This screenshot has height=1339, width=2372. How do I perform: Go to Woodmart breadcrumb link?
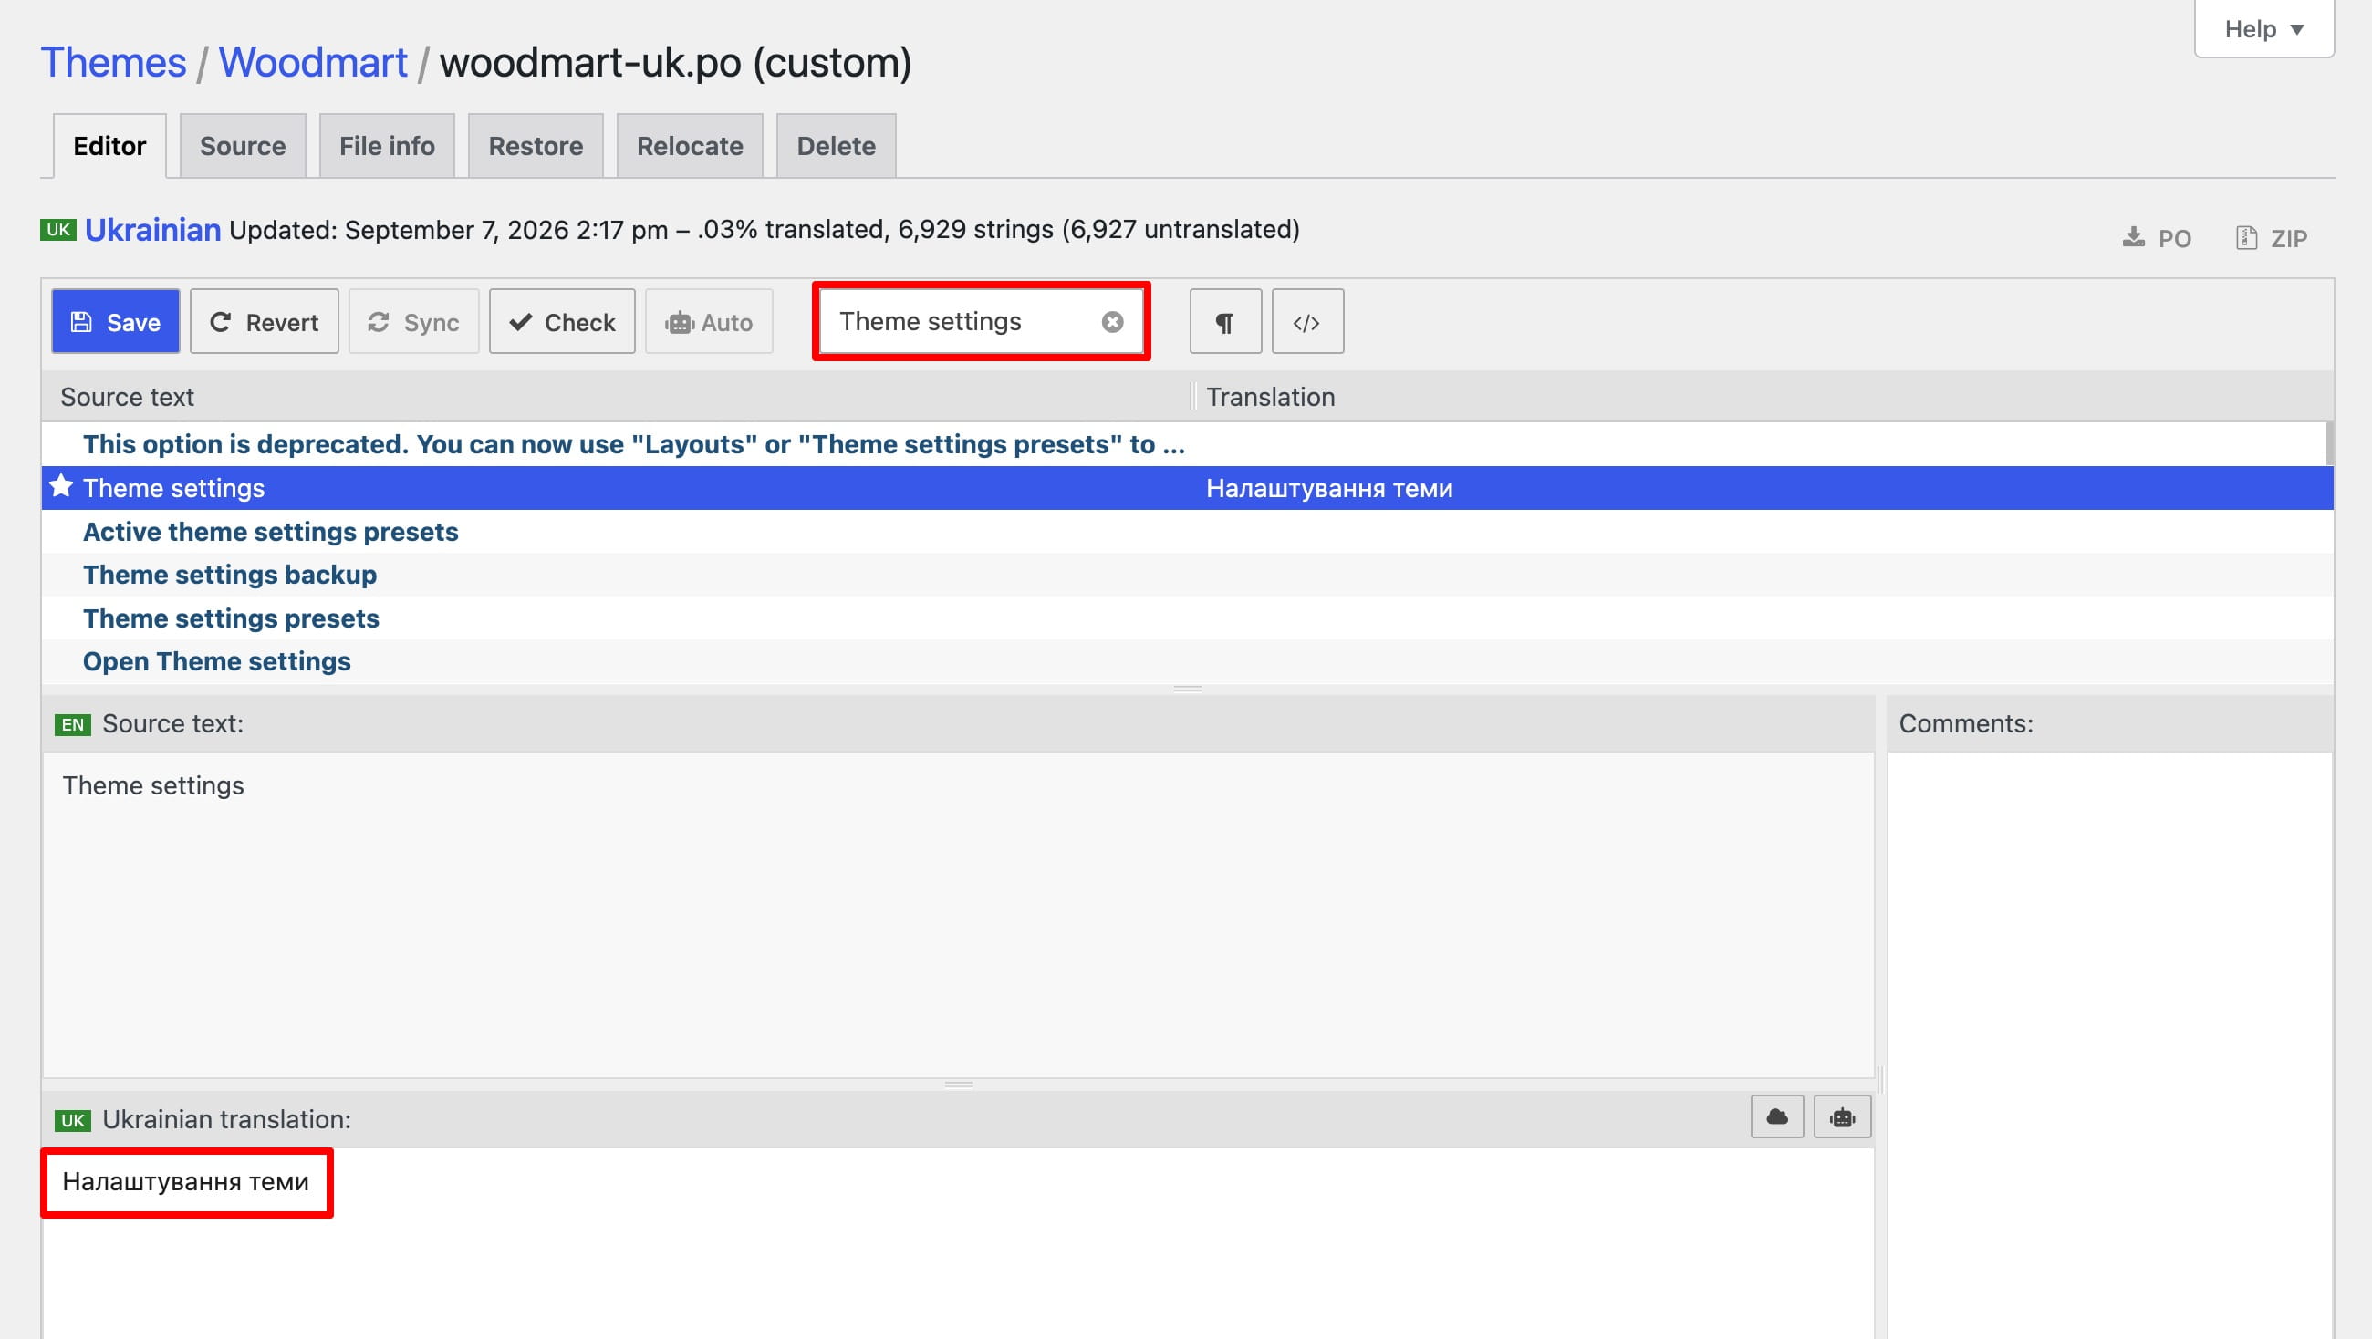[312, 63]
